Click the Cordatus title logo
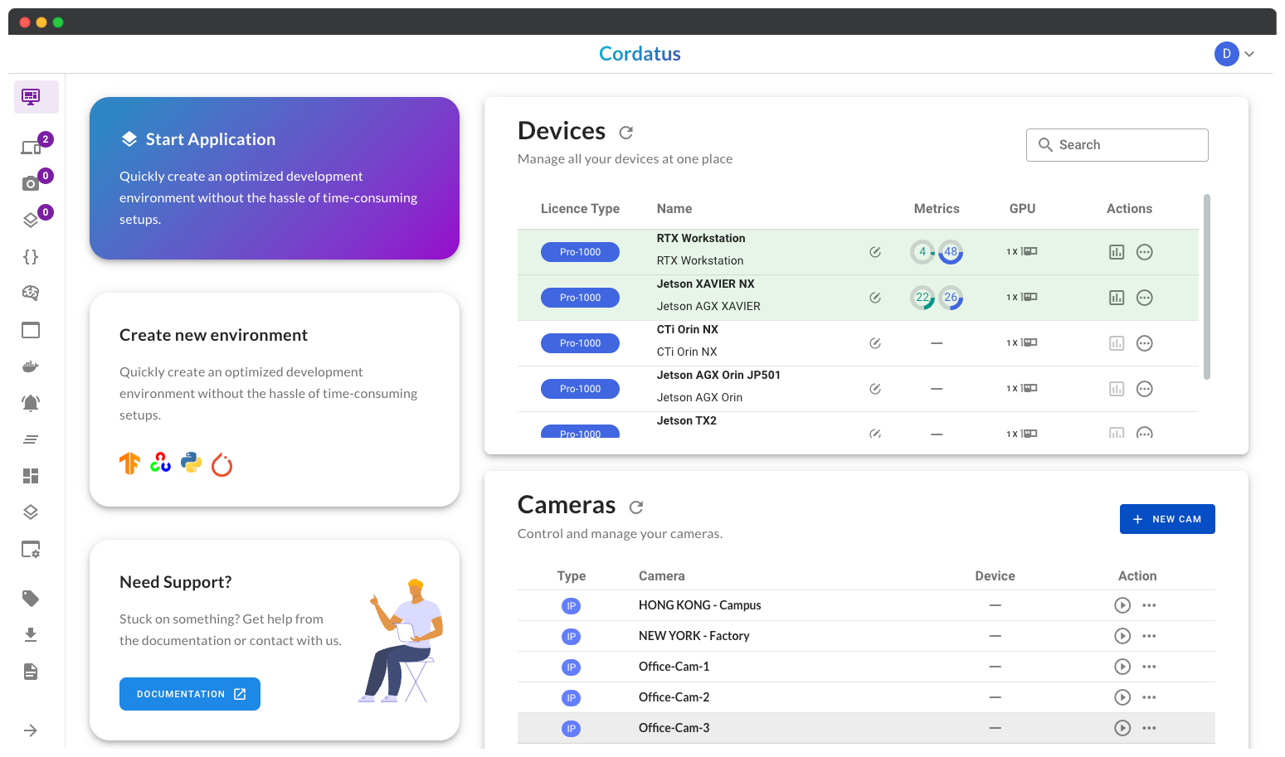Image resolution: width=1285 pixels, height=757 pixels. pos(640,54)
